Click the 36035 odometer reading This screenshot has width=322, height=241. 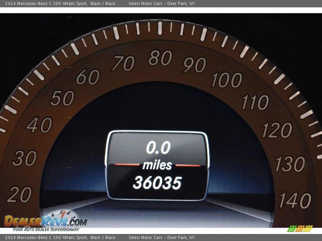click(x=157, y=183)
